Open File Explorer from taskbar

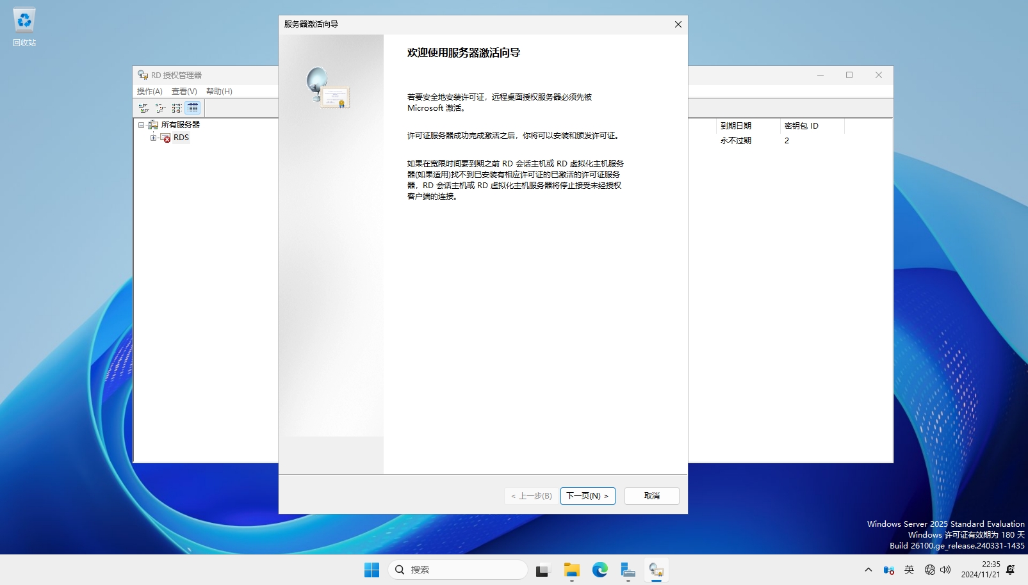coord(571,570)
